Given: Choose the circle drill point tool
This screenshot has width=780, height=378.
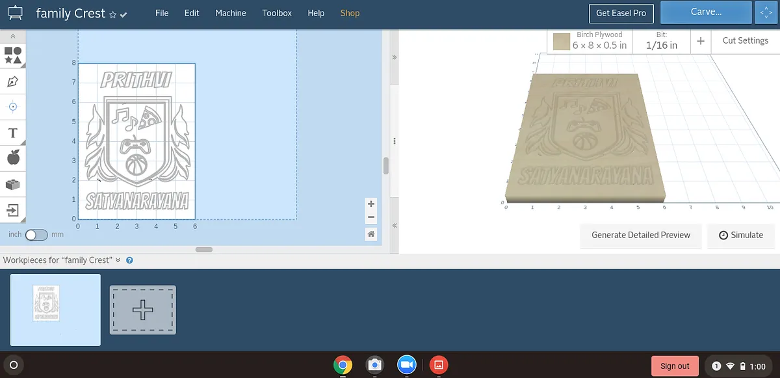Looking at the screenshot, I should tap(12, 107).
